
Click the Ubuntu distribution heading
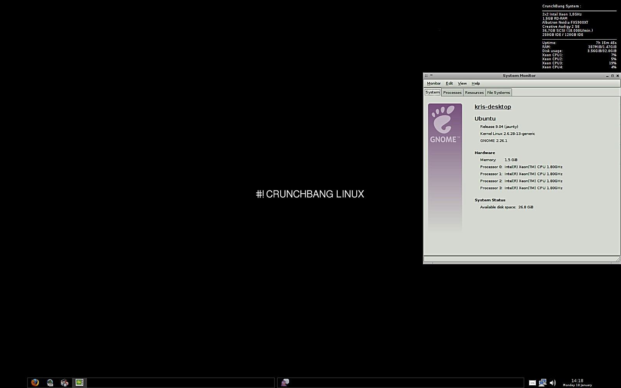[x=485, y=119]
